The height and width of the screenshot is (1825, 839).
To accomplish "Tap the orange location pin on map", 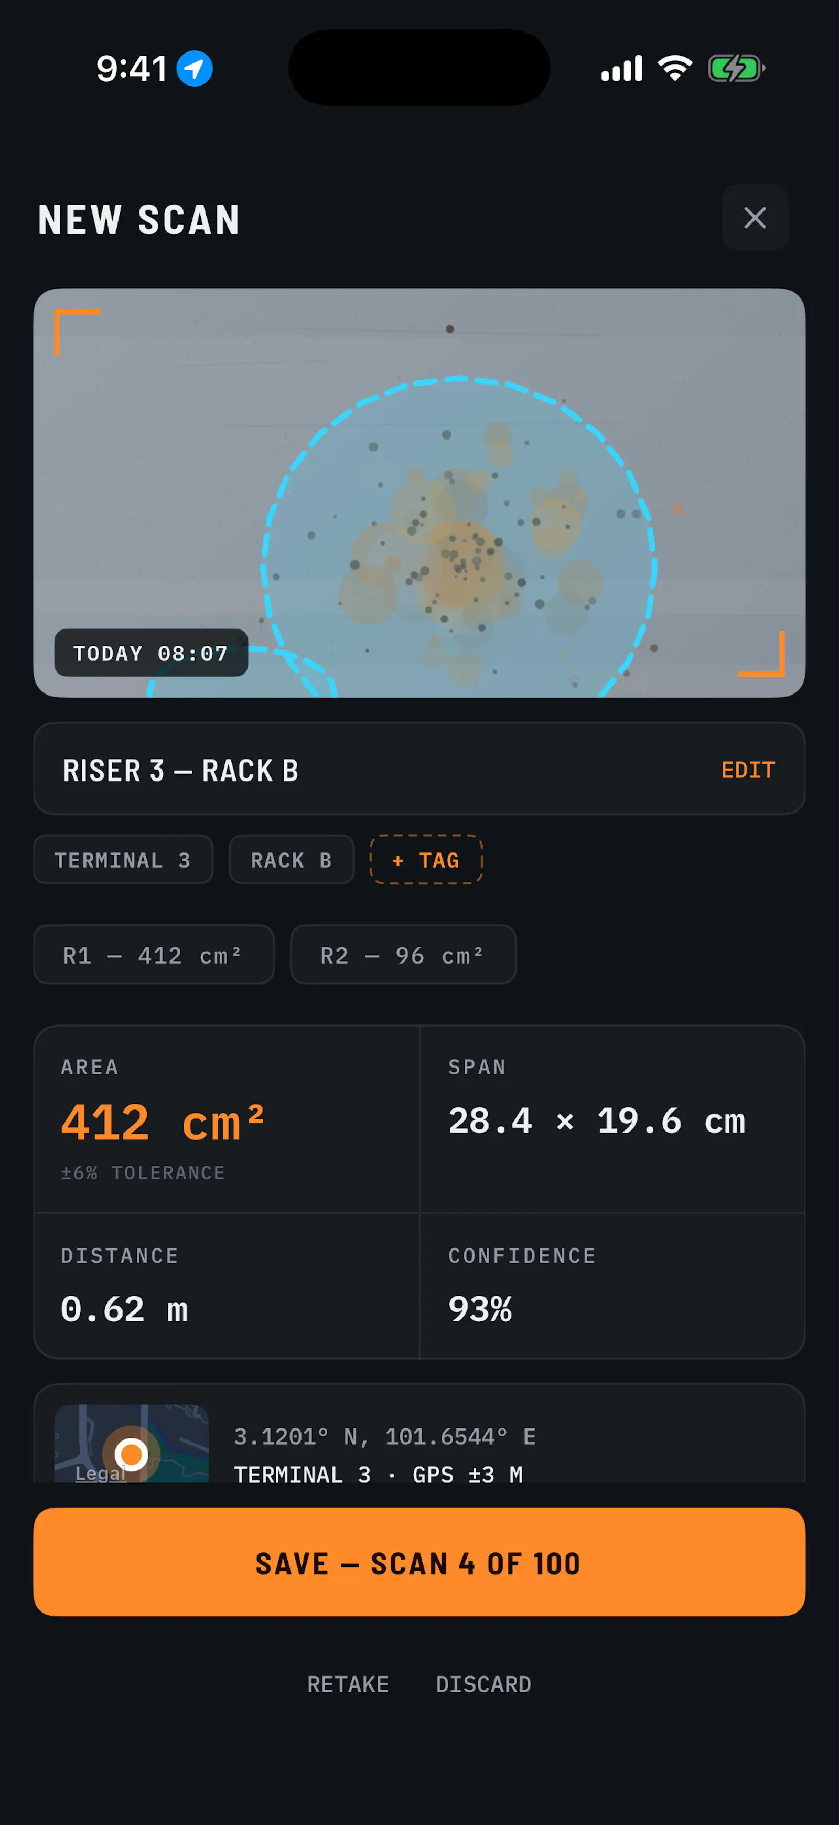I will [132, 1454].
